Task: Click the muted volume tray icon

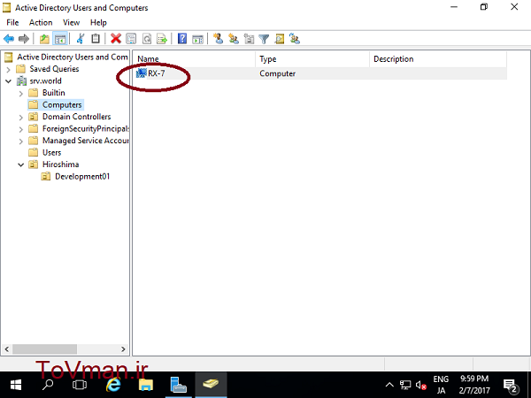Action: click(x=421, y=385)
